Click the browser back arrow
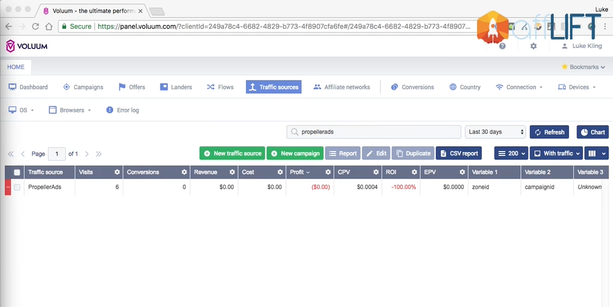613x307 pixels. [x=8, y=27]
